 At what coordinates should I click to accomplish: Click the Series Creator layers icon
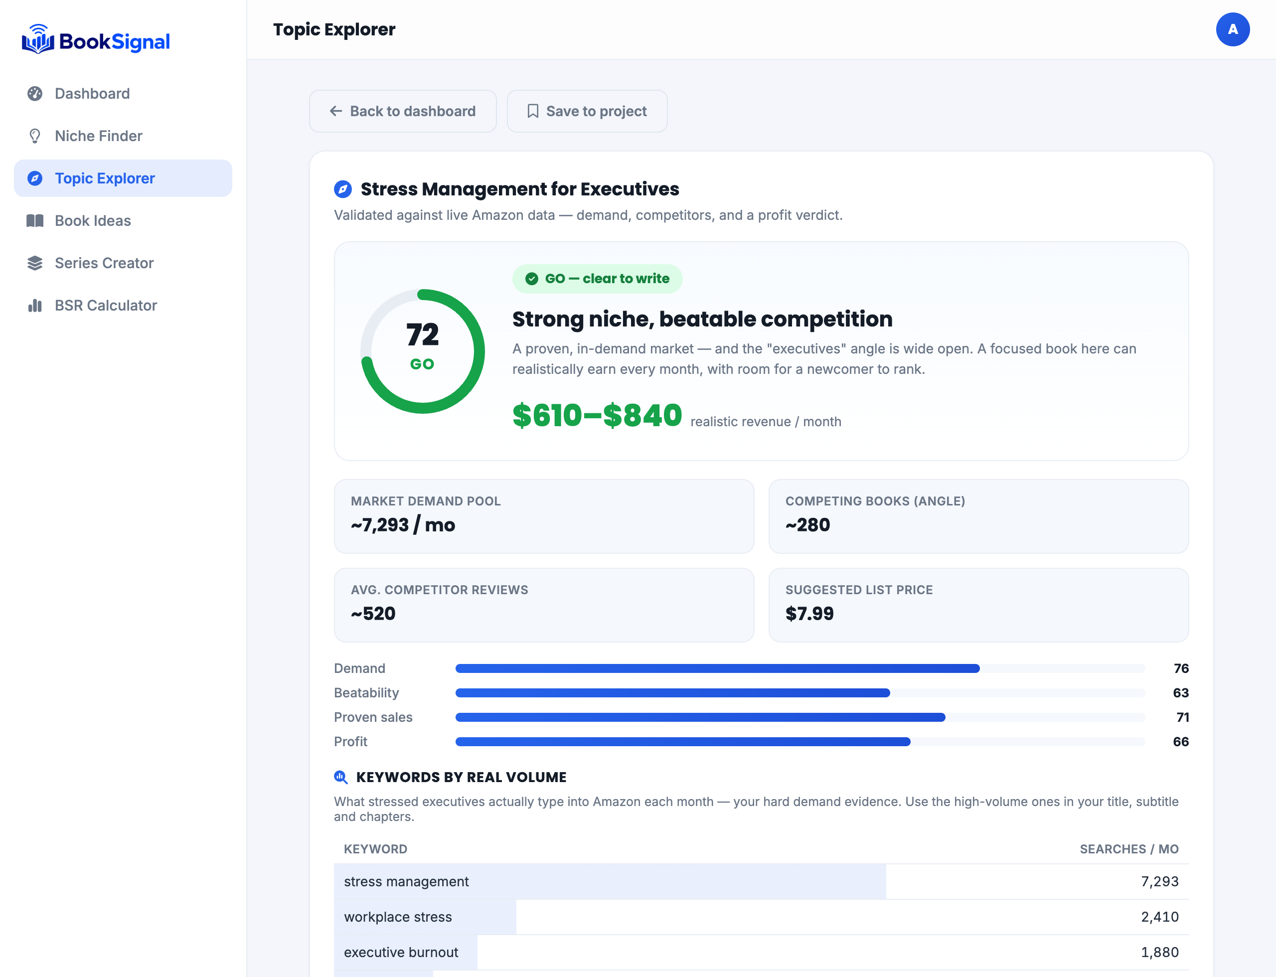coord(35,263)
